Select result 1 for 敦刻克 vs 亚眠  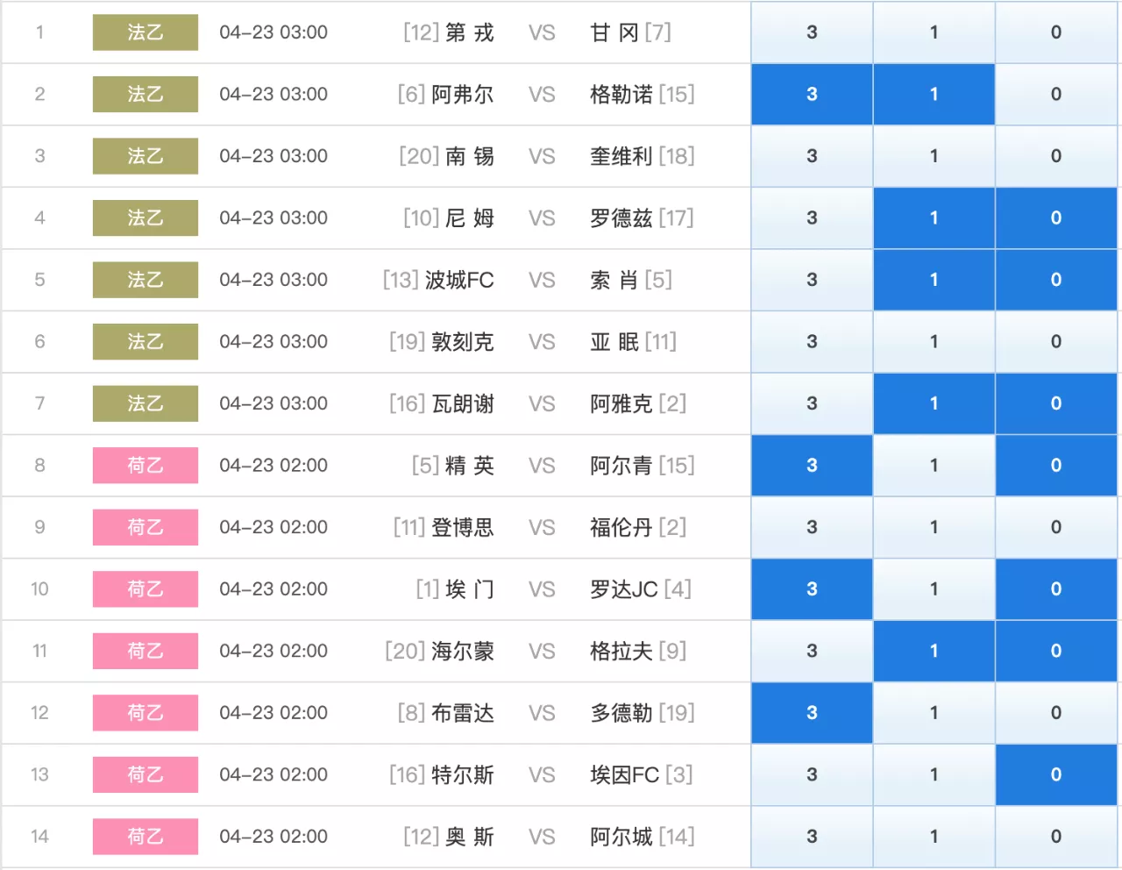click(934, 341)
